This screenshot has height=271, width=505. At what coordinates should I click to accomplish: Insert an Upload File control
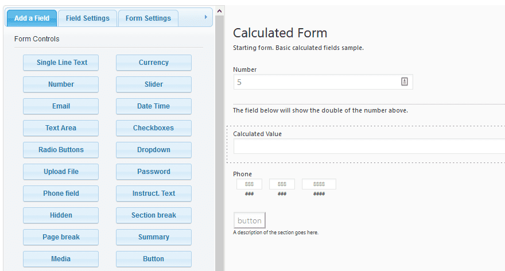(61, 172)
